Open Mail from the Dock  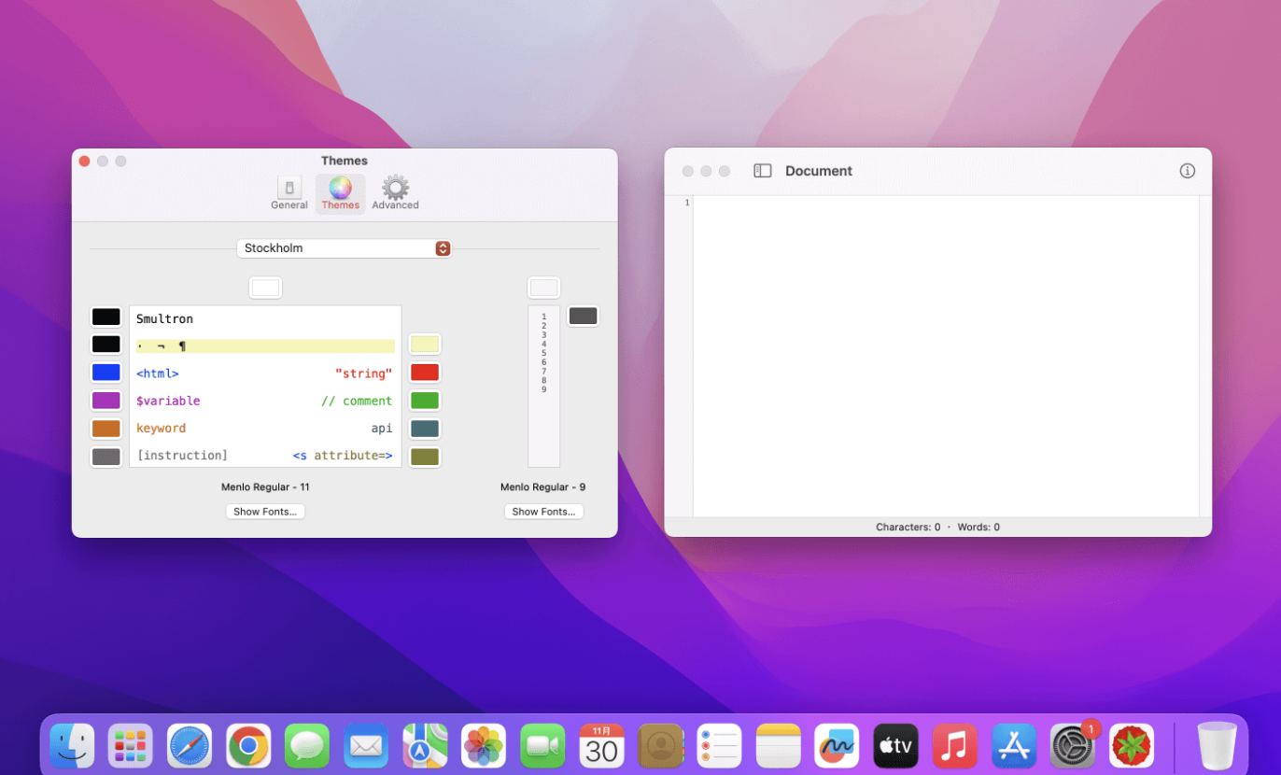(365, 745)
